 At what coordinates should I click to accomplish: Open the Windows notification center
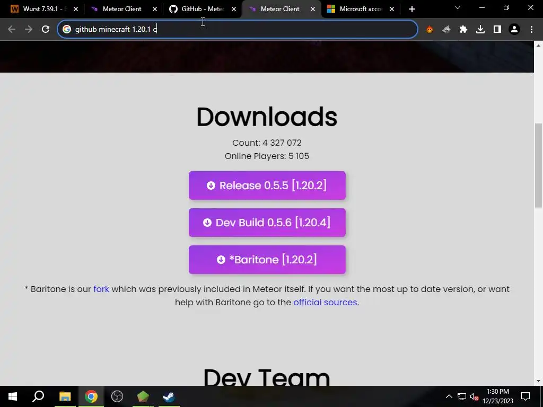click(526, 396)
